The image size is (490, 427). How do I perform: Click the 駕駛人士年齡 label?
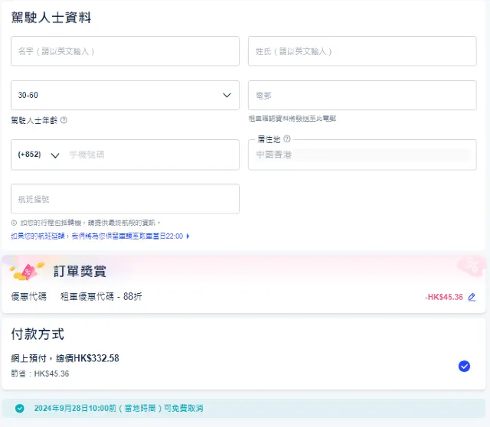click(x=34, y=120)
